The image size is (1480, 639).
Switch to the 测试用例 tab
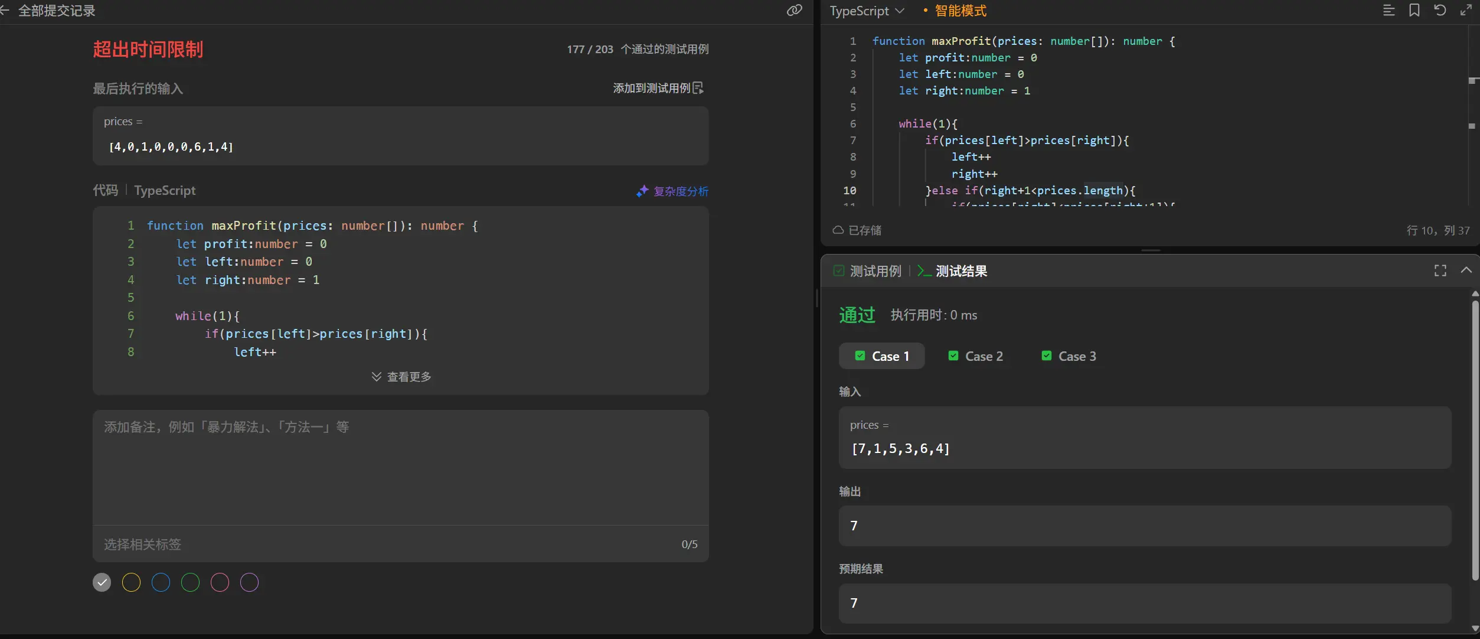click(x=868, y=271)
